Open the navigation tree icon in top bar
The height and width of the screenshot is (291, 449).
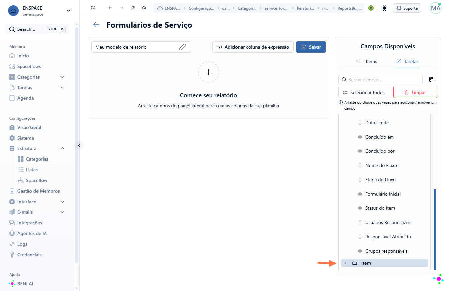click(x=93, y=8)
